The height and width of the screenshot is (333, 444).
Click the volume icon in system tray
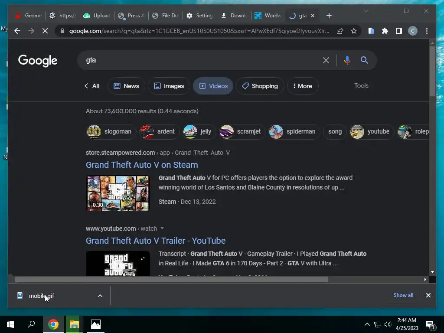pos(388,324)
